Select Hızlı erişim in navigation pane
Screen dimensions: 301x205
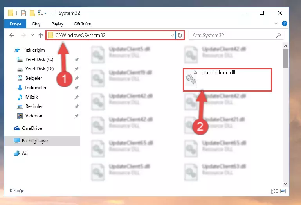33,50
